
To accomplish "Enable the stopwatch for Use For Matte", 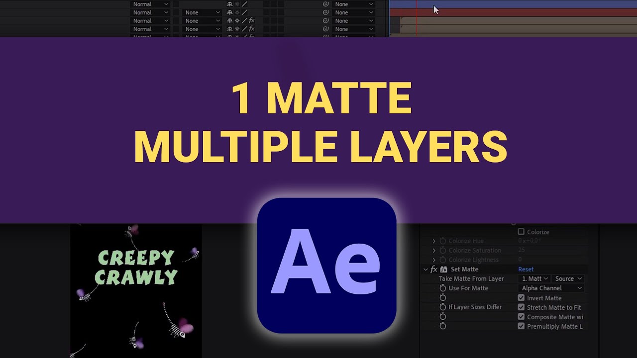I will 442,288.
